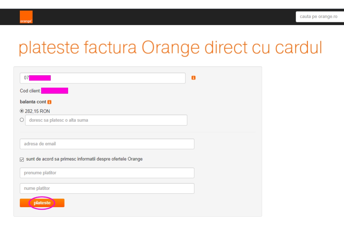344x228 pixels.
Task: Click the redacted Cod client value
Action: coord(55,91)
